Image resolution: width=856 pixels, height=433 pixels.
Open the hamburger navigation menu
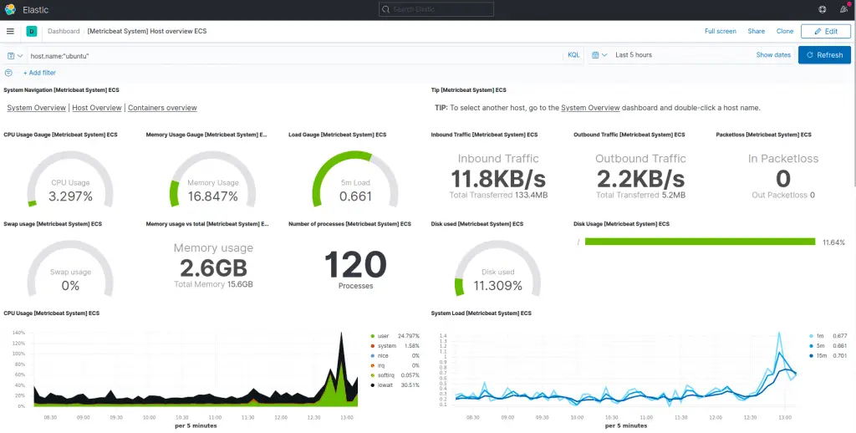click(10, 31)
